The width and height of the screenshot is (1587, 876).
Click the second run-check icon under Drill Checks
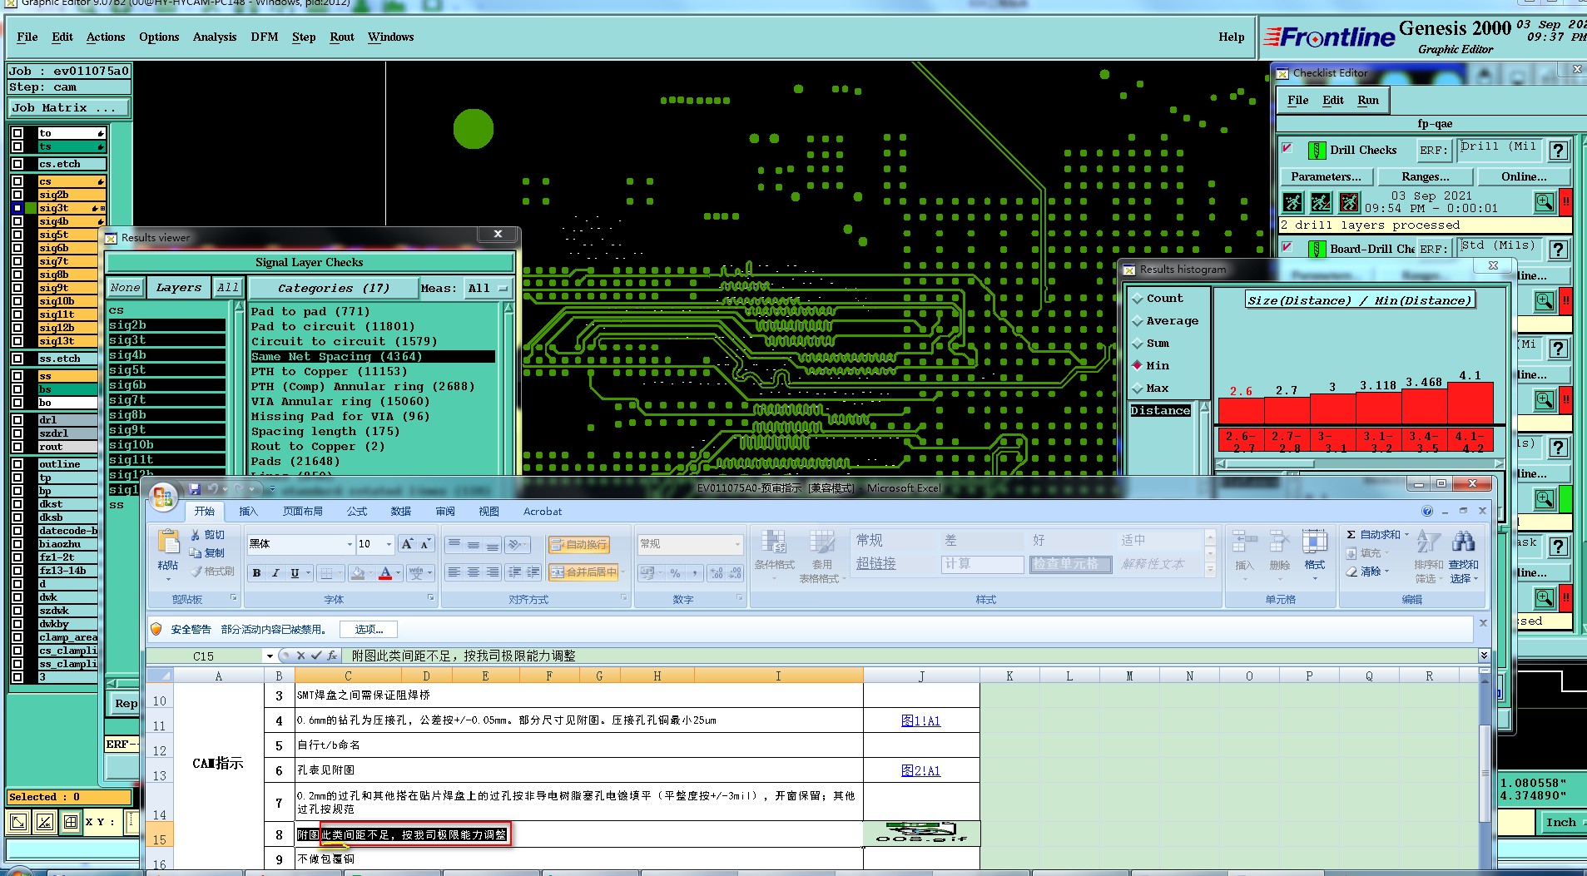click(1321, 202)
